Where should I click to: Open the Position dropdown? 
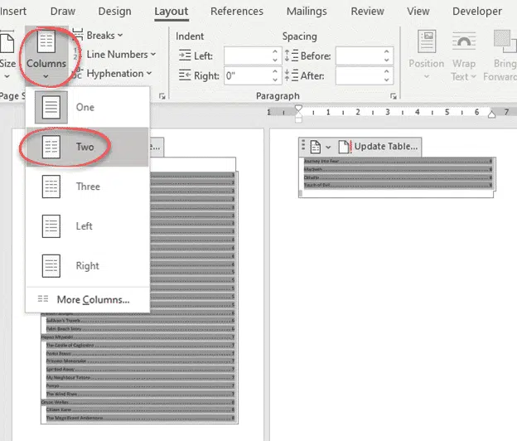point(427,56)
